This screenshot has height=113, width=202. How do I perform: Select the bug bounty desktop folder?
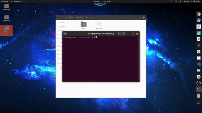[x=6, y=18]
